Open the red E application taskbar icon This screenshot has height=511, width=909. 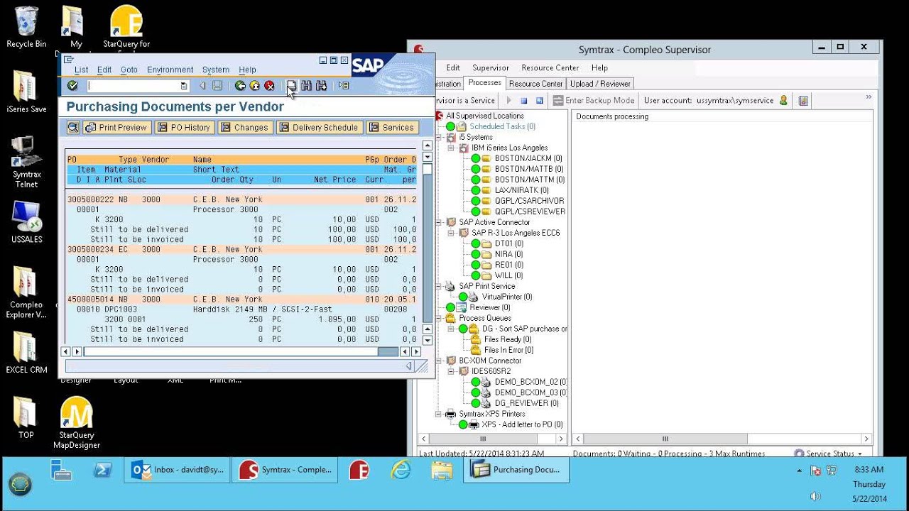pos(359,470)
